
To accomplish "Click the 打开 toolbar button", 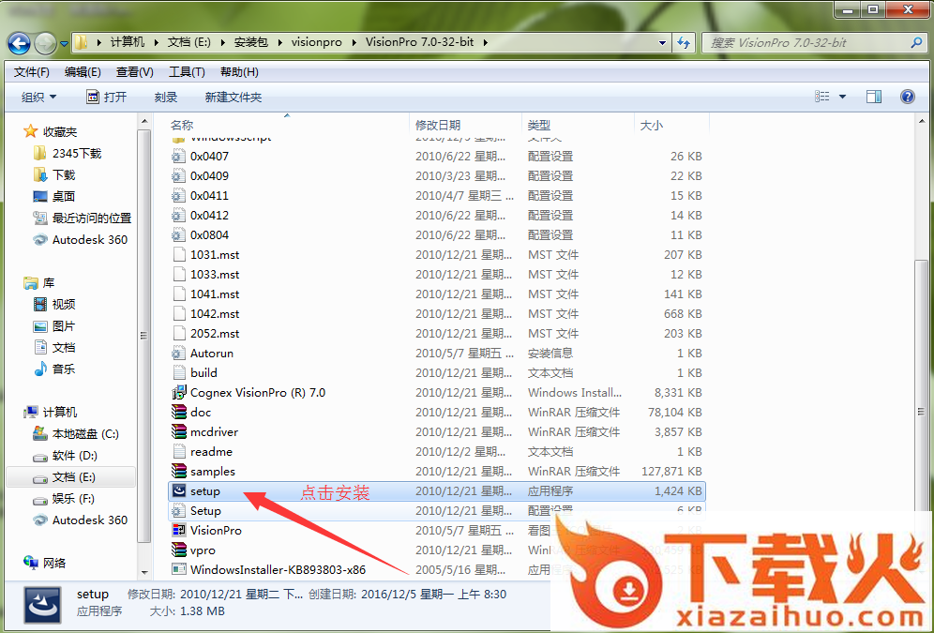I will (107, 98).
